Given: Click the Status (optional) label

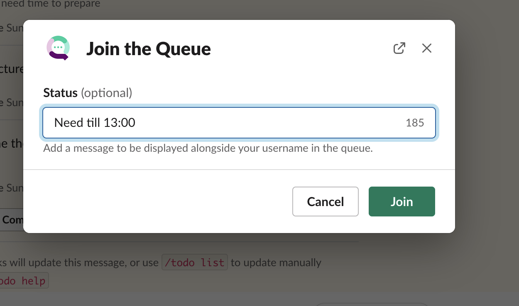Looking at the screenshot, I should point(88,92).
